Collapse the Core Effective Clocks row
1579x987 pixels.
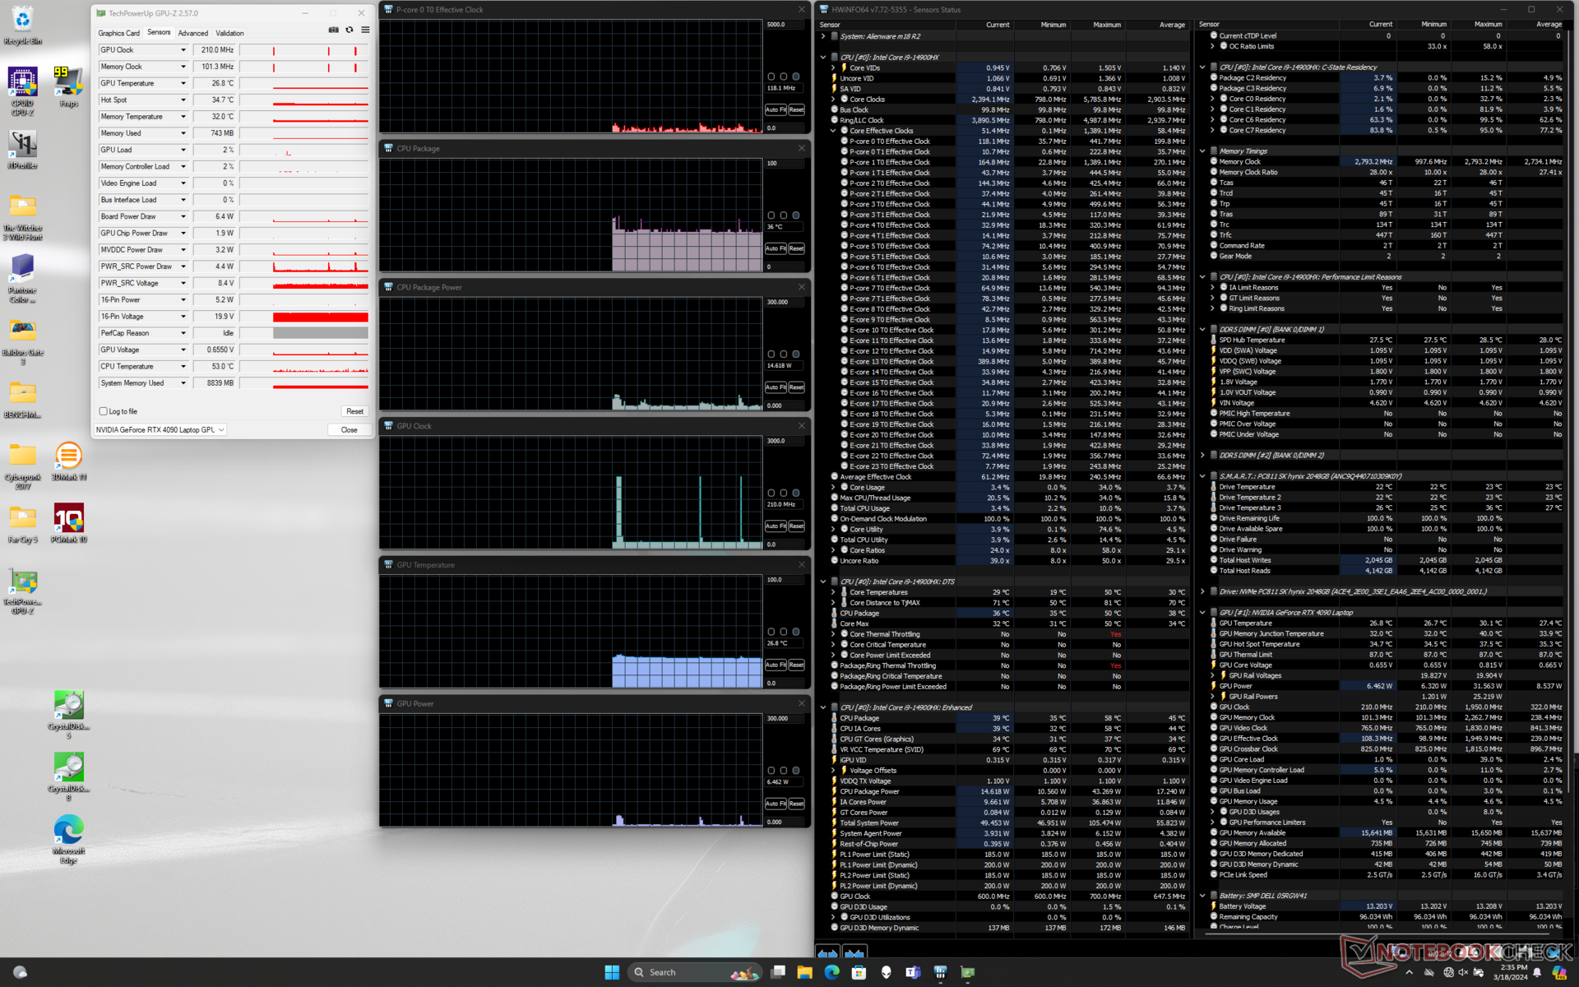[833, 131]
